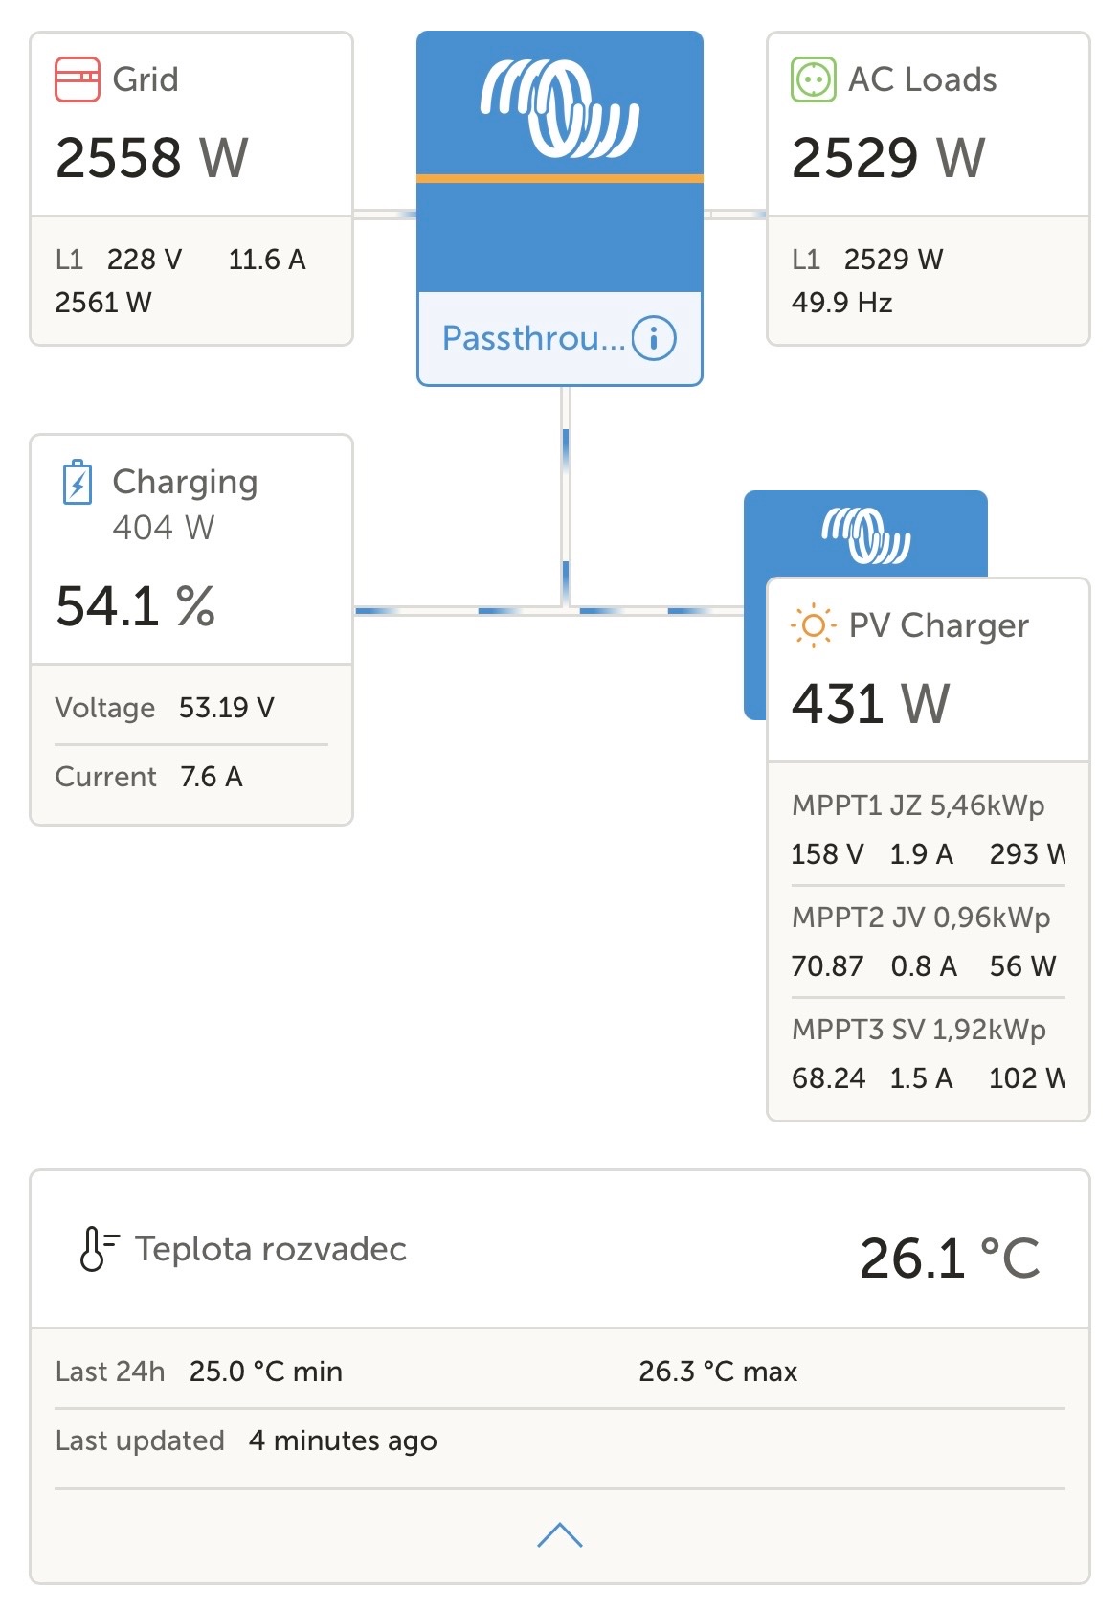Click the Teplota rozvadec thermometer icon

98,1248
